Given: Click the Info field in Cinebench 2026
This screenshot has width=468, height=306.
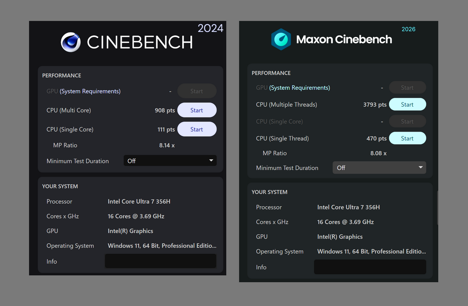Looking at the screenshot, I should 370,267.
